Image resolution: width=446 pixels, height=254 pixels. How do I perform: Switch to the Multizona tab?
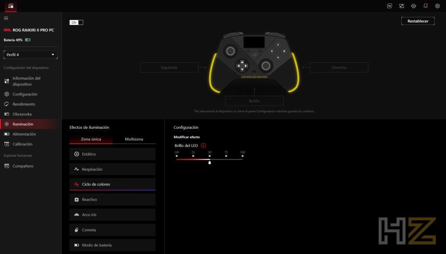click(x=134, y=139)
